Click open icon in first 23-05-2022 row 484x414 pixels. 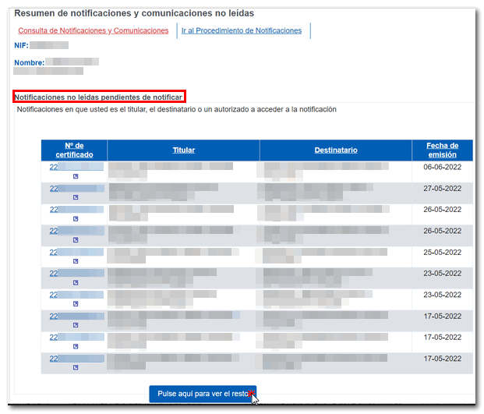coord(76,283)
